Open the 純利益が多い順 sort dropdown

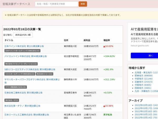[23, 35]
